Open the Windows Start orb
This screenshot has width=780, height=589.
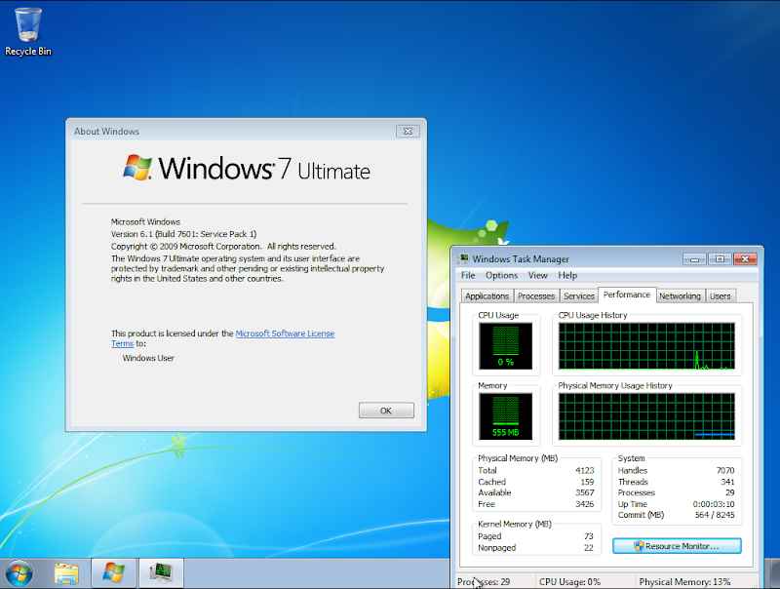19,573
